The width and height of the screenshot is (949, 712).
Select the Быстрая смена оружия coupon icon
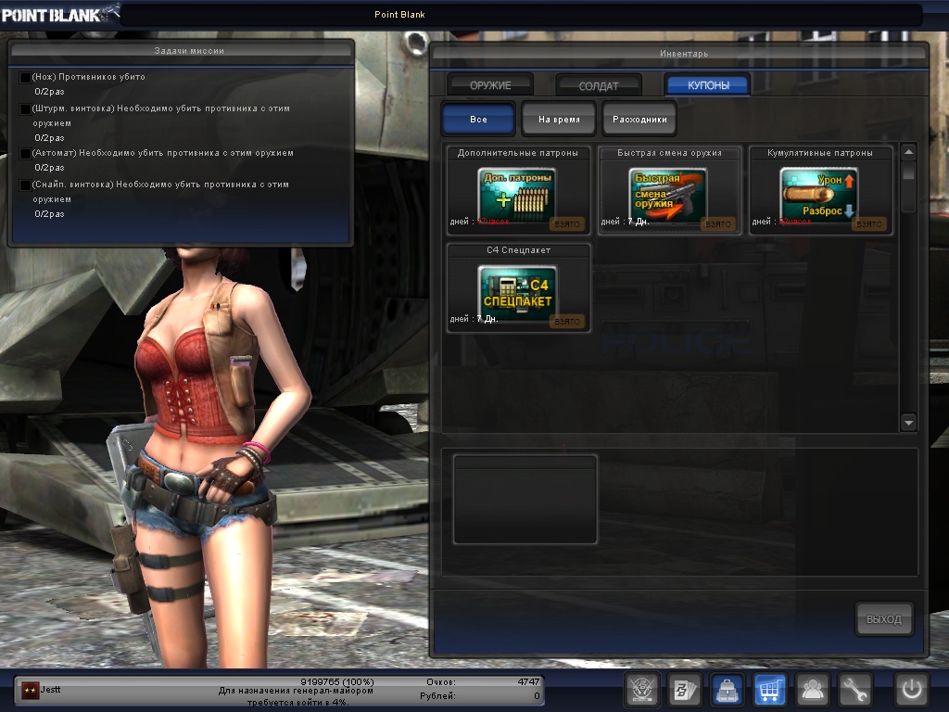pos(667,194)
